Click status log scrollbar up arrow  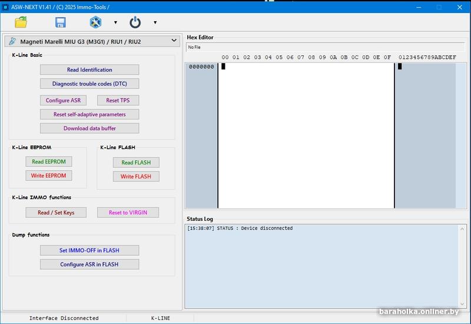point(462,229)
